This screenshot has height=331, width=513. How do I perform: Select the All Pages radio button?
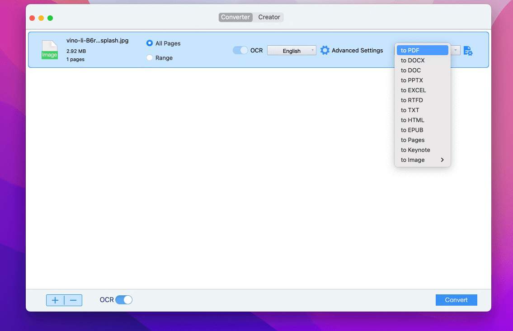150,43
